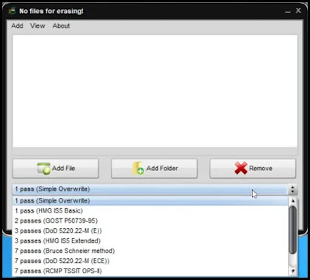Image resolution: width=310 pixels, height=280 pixels.
Task: Open the Add menu
Action: coord(17,26)
